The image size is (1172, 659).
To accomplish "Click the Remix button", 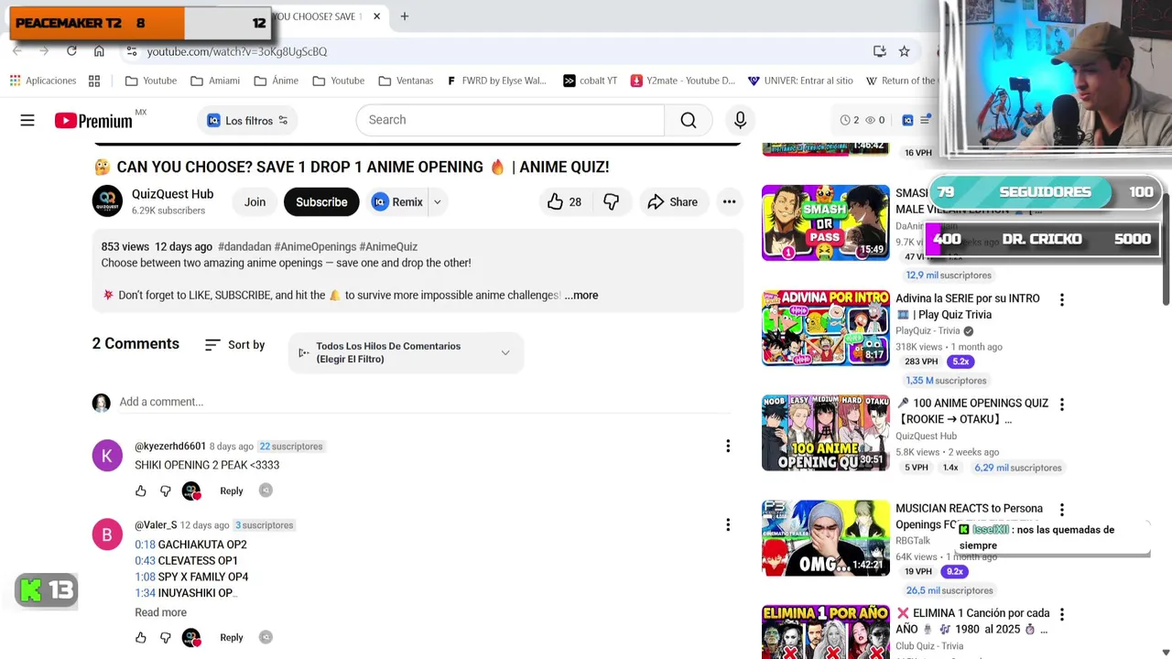I will pyautogui.click(x=397, y=202).
